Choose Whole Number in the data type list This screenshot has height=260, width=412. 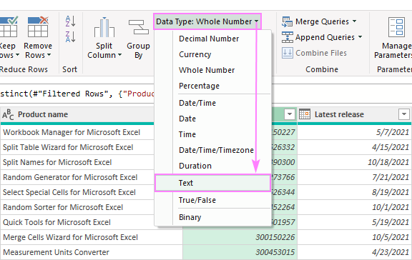pos(207,70)
